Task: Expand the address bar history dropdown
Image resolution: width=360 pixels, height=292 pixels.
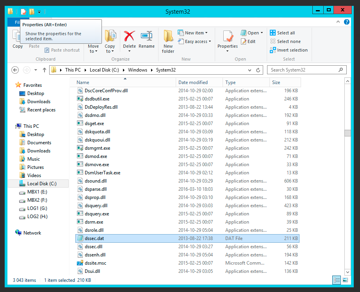Action: [250, 70]
